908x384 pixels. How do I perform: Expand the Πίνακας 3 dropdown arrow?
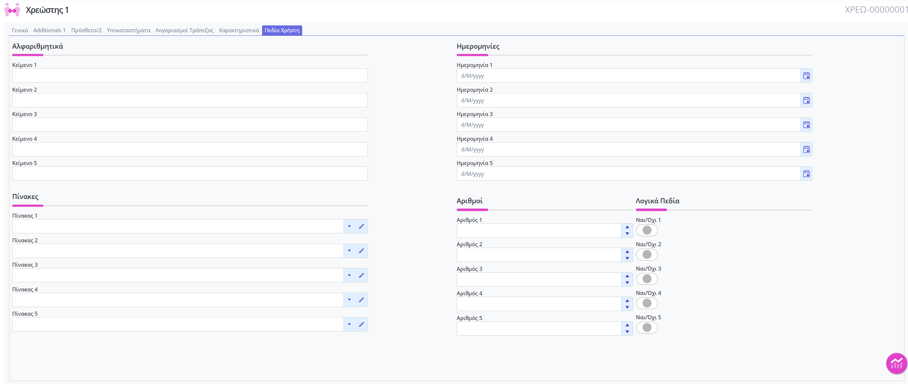[x=349, y=275]
